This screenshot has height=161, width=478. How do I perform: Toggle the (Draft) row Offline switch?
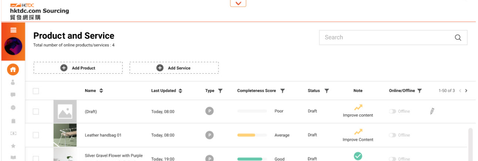392,111
